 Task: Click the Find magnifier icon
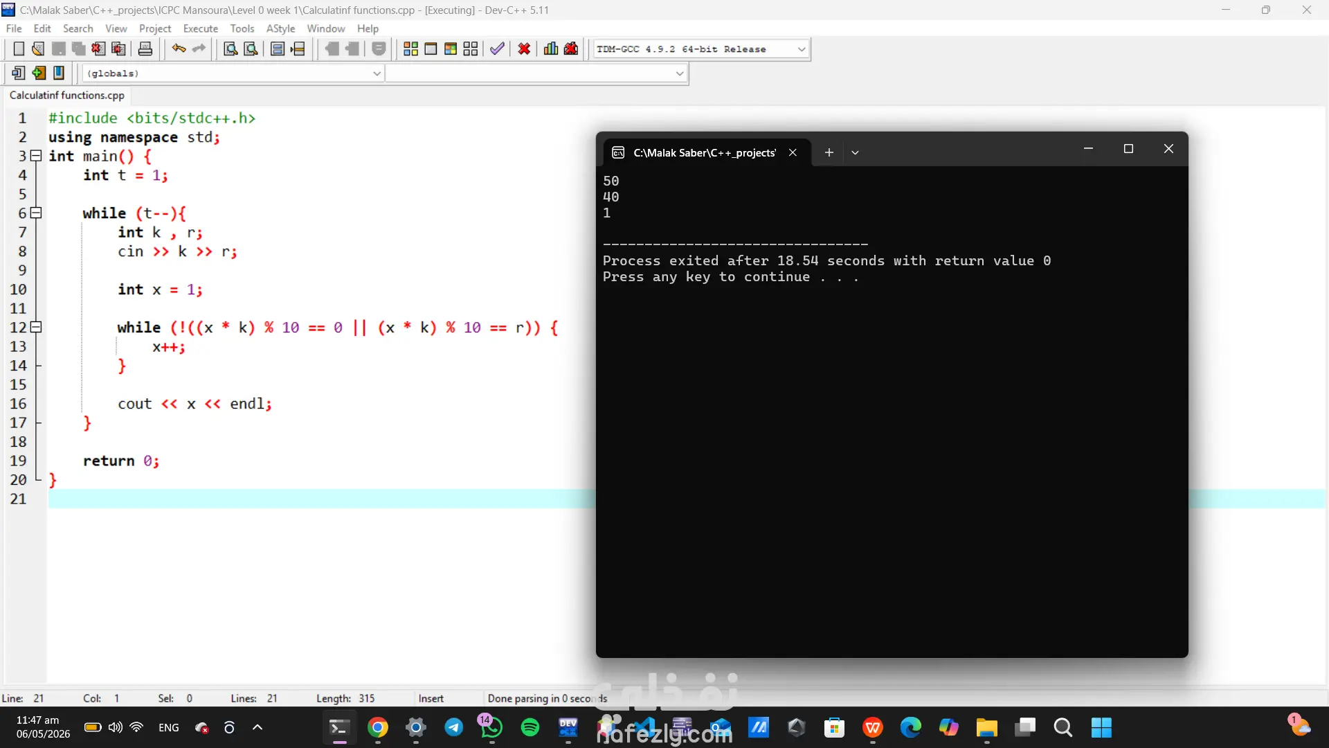coord(230,48)
